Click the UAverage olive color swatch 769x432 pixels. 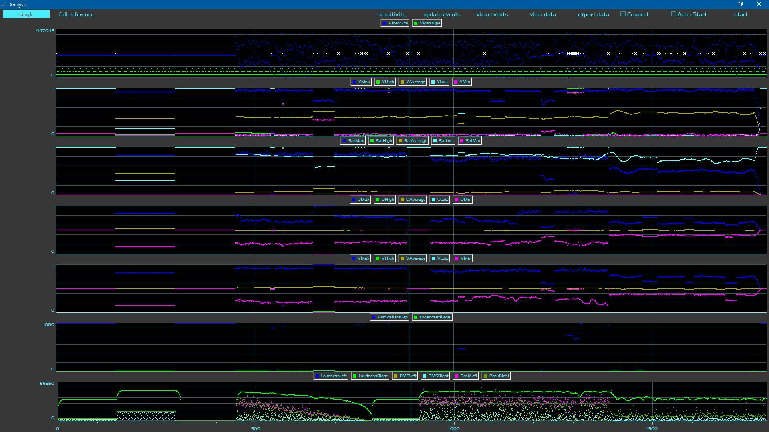click(x=402, y=200)
